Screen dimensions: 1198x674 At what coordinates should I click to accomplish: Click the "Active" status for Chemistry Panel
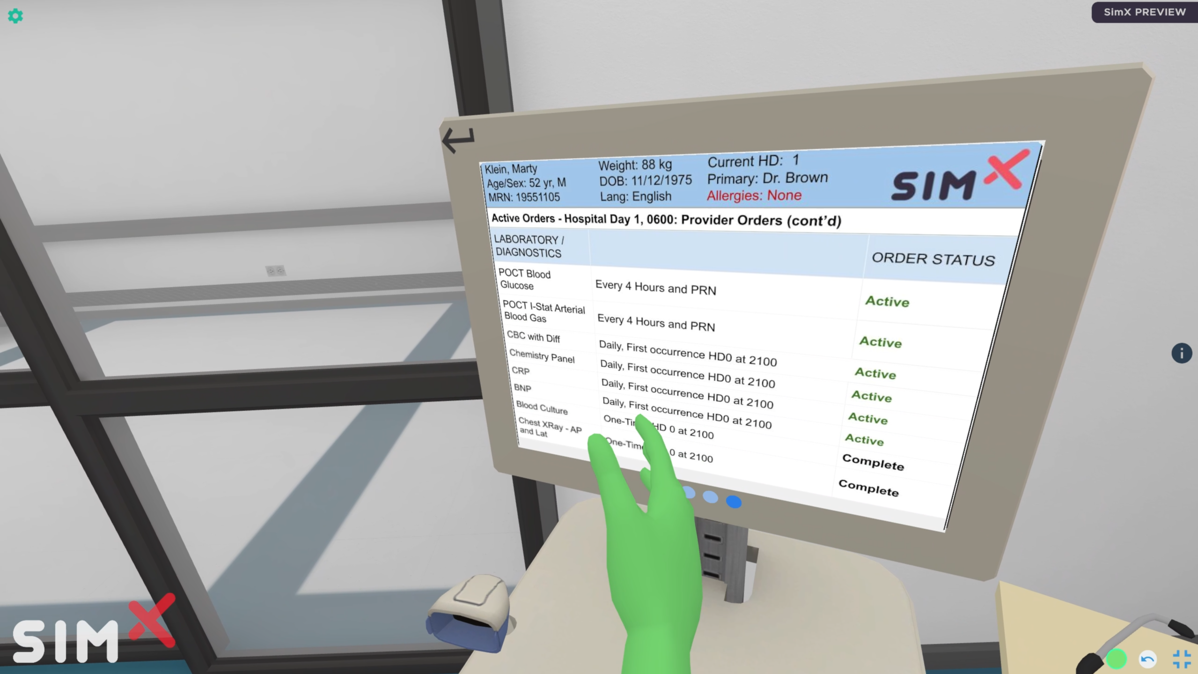(x=871, y=396)
